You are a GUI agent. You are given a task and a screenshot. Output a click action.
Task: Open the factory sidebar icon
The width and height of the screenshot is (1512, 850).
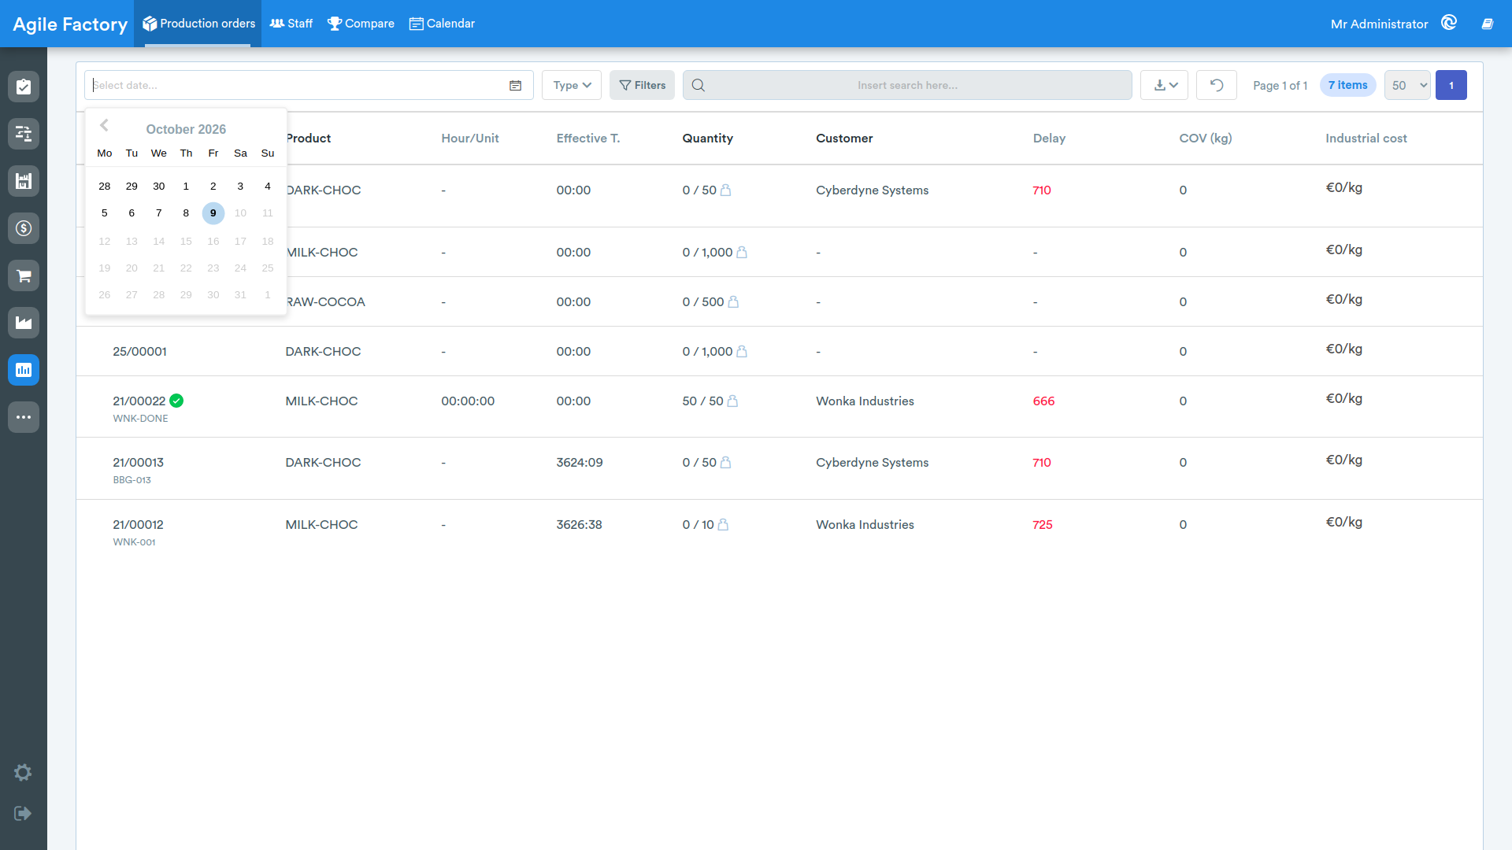24,323
